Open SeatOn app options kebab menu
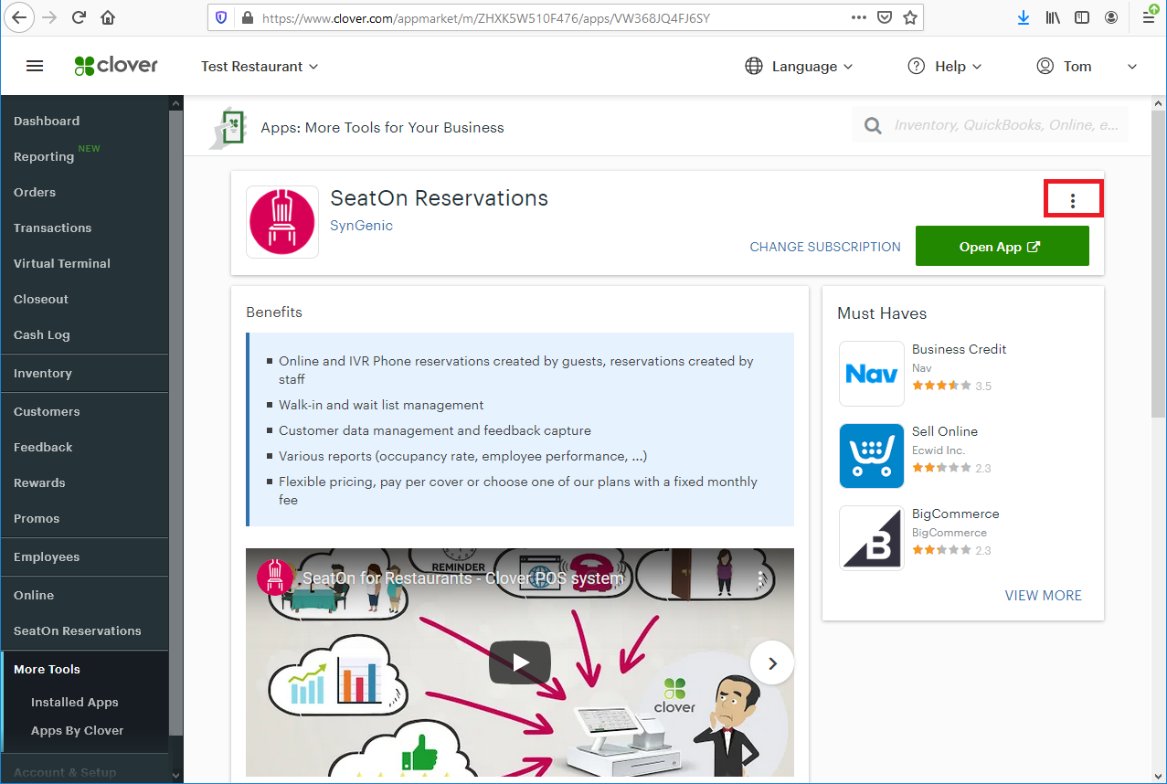This screenshot has width=1167, height=784. pos(1073,200)
